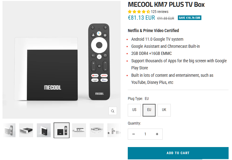Click the MECOOL KM7 PLUS TV Box title
This screenshot has width=232, height=160.
click(x=166, y=5)
